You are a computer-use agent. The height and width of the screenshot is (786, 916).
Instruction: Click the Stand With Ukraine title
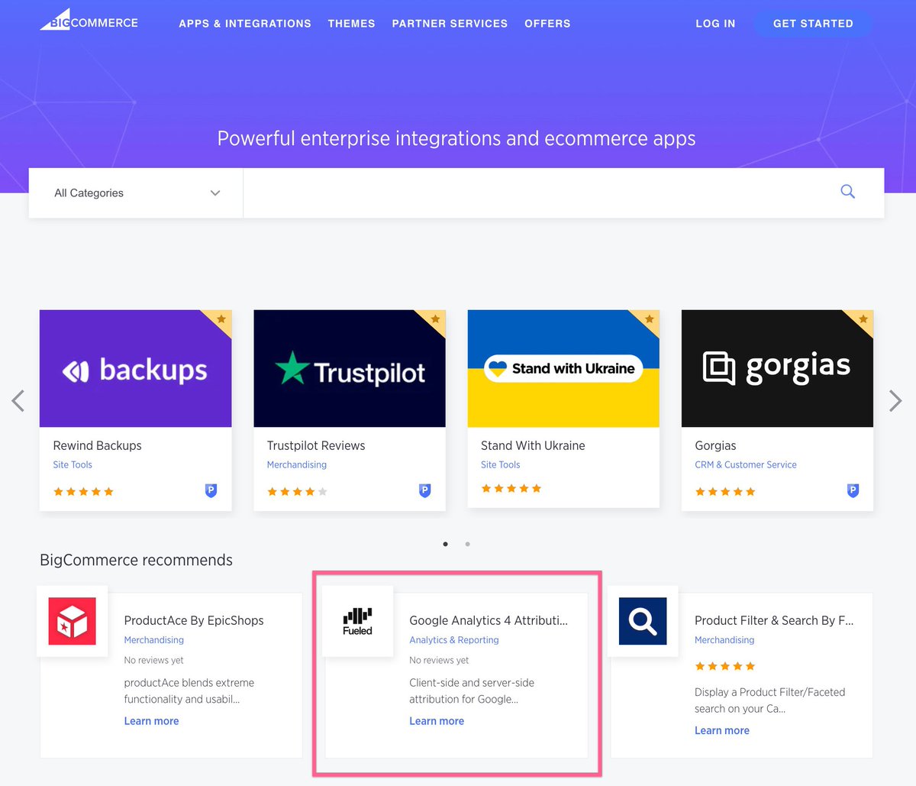coord(533,445)
